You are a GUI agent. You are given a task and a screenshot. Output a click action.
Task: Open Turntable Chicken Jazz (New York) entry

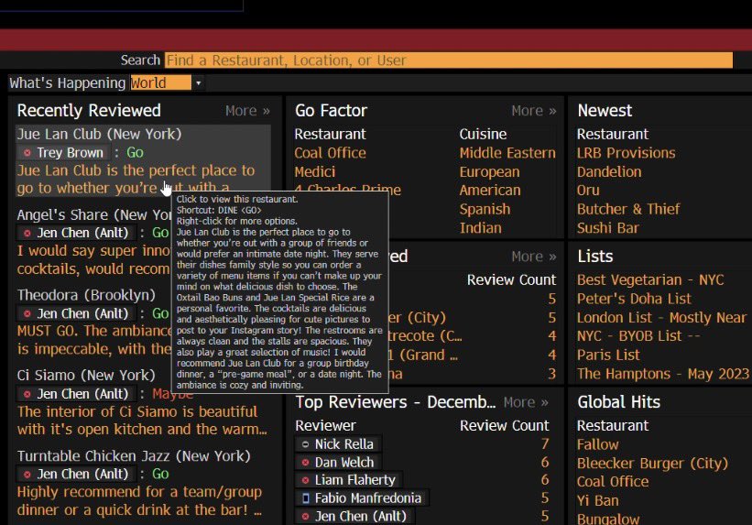tap(134, 456)
